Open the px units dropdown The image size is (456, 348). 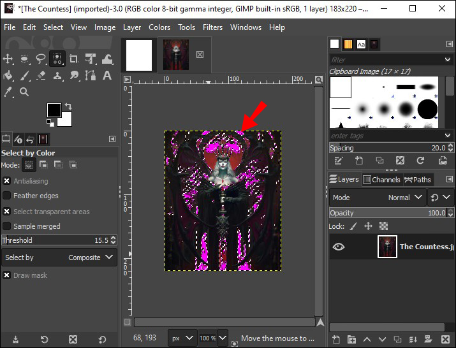(182, 338)
